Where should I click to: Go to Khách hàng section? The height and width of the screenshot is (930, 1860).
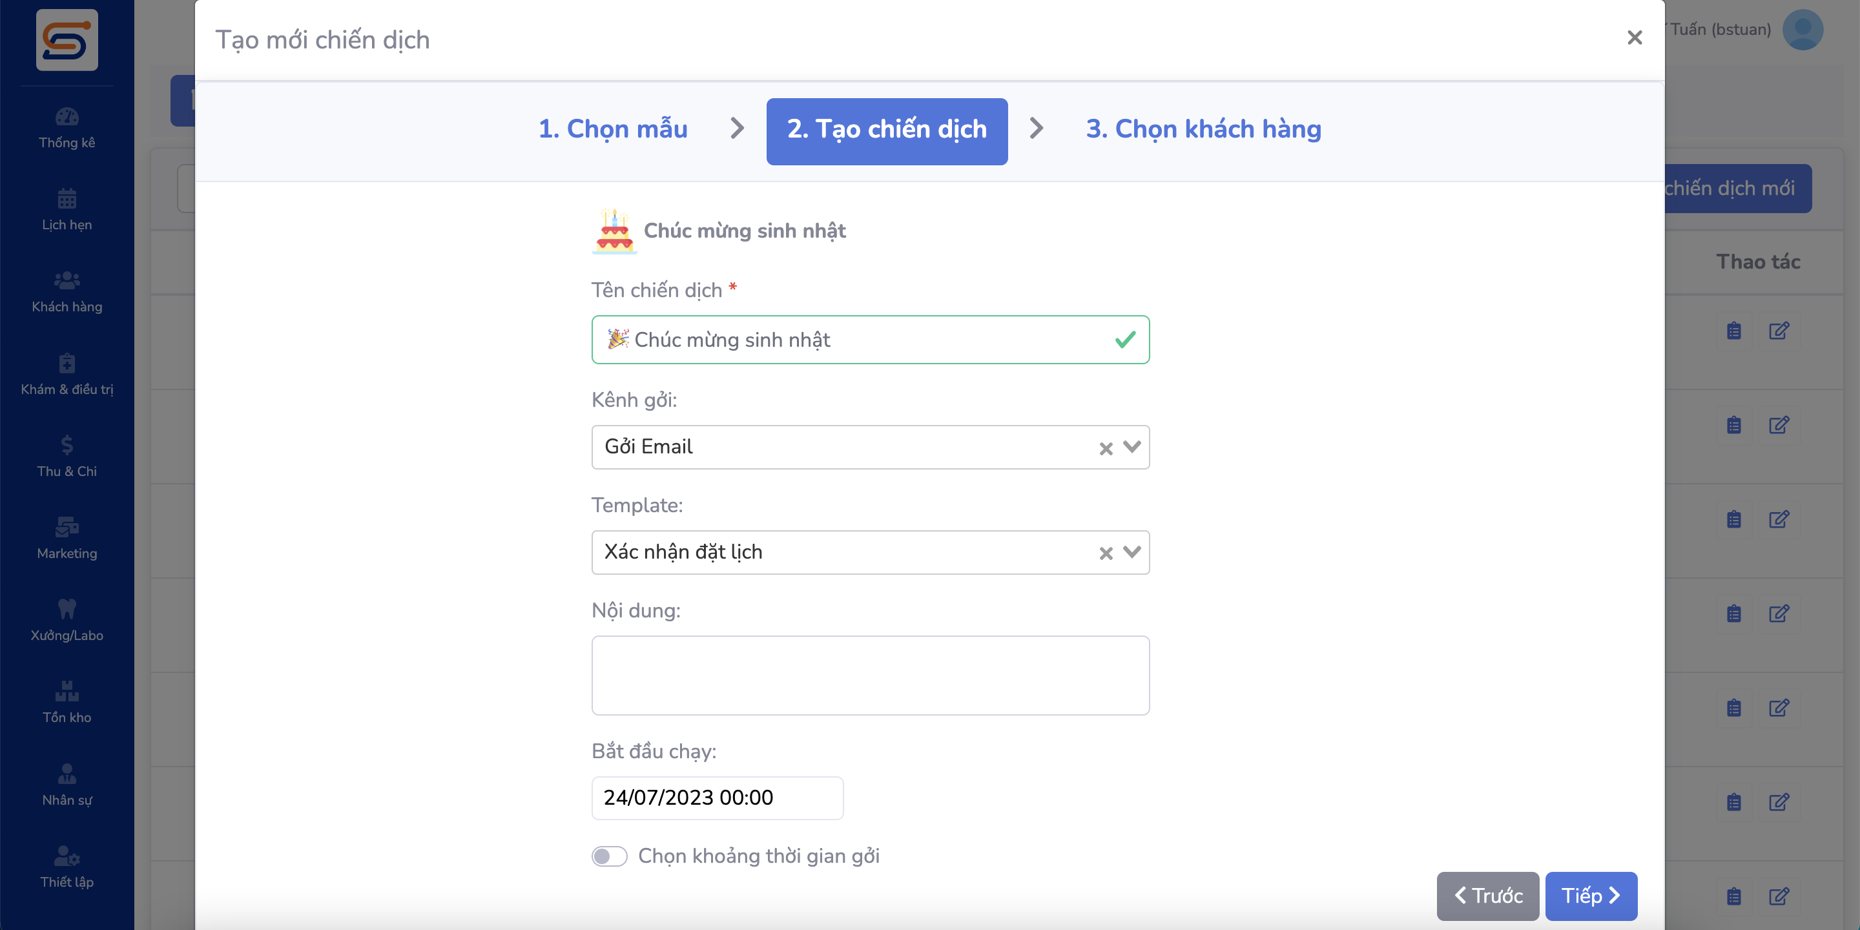[x=67, y=292]
